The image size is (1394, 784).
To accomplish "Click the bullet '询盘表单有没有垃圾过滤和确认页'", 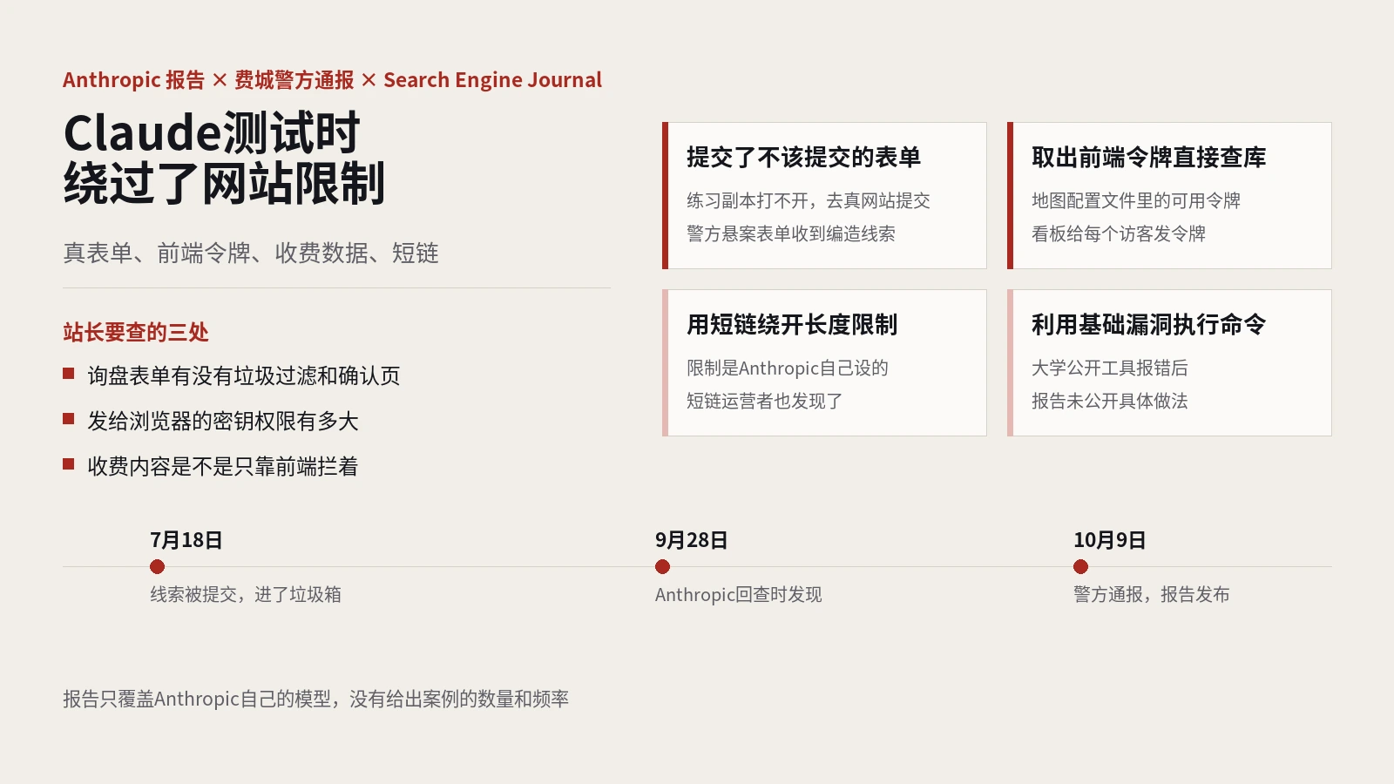I will click(244, 375).
